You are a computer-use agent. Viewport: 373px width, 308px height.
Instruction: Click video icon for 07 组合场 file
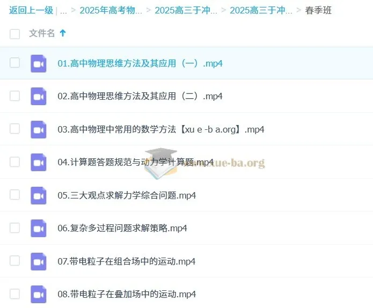[38, 261]
